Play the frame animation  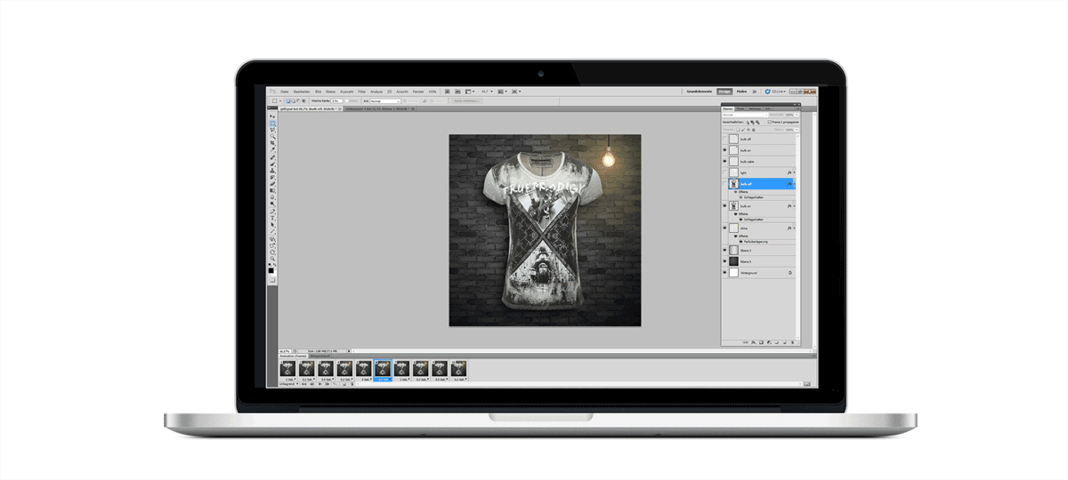coord(320,384)
